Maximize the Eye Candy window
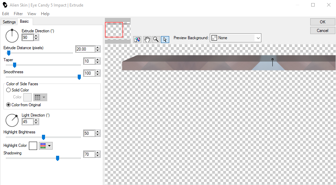 click(313, 5)
